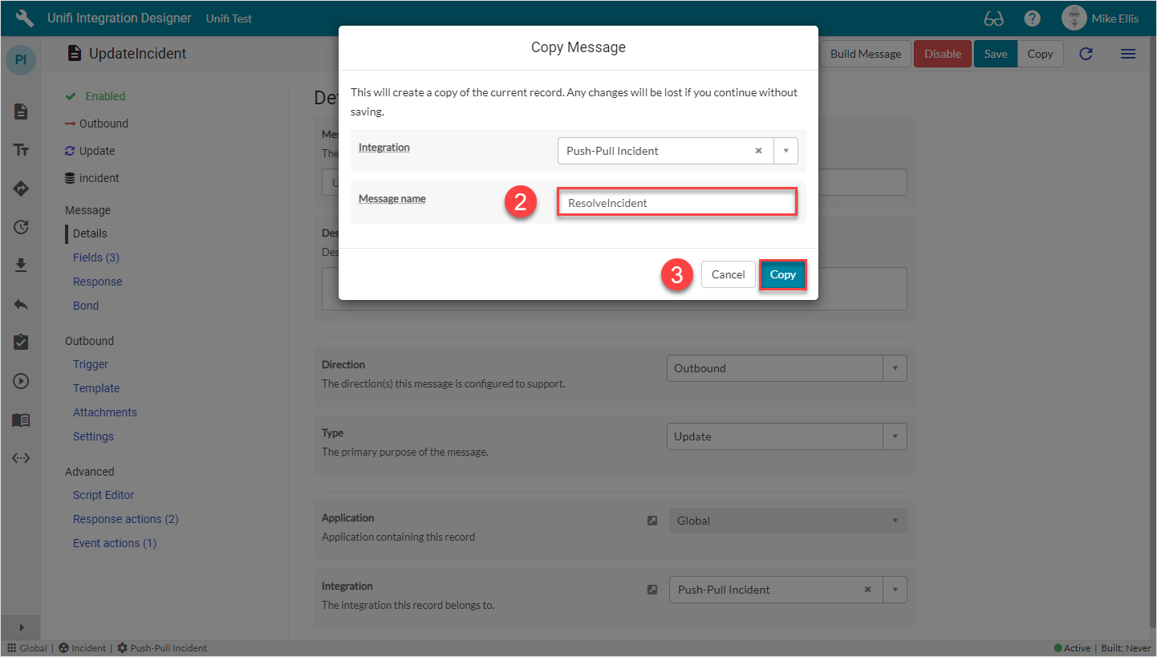Open the Integration dropdown in Copy Message dialog
Viewport: 1157px width, 657px height.
coord(786,151)
